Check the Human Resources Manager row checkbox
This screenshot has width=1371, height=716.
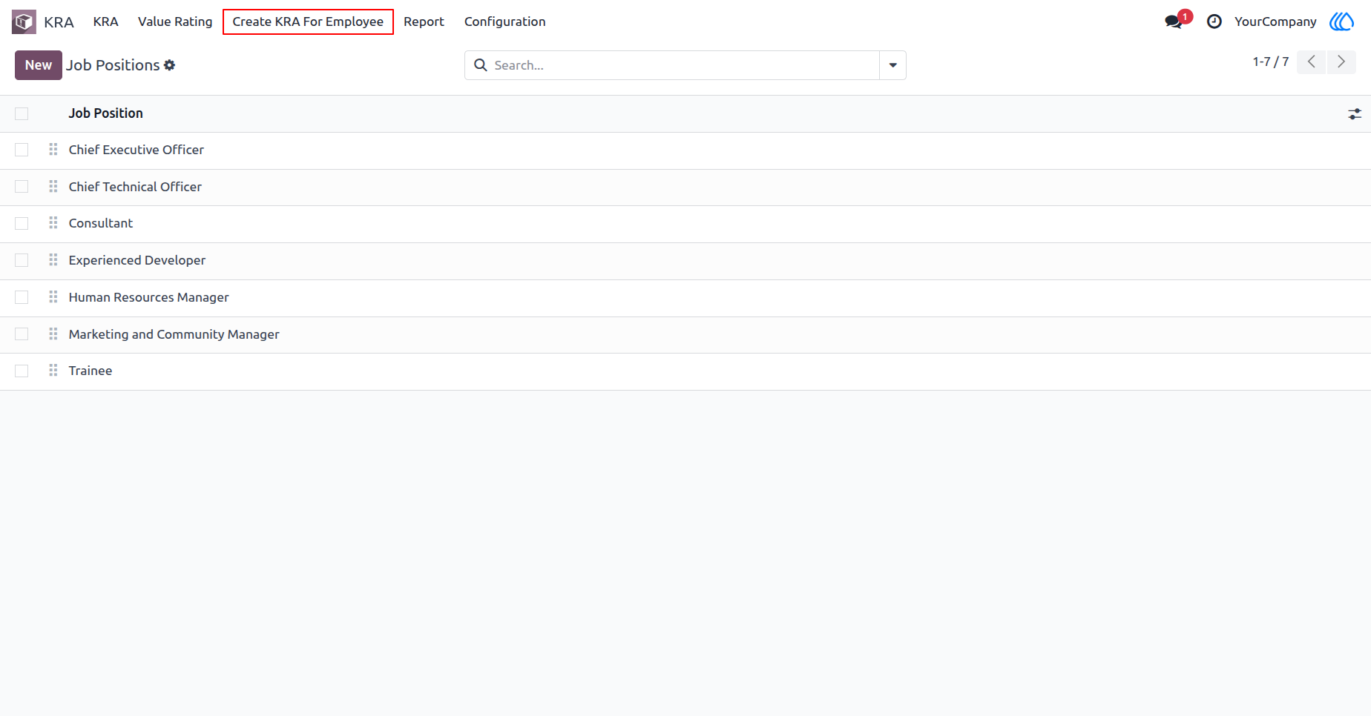point(22,297)
